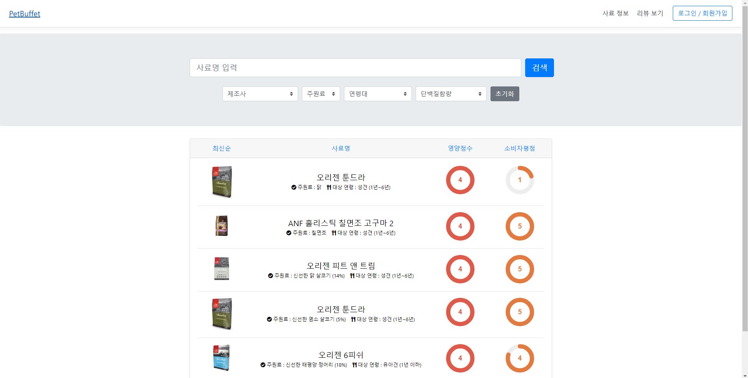Sort by 소비자평점 column header

[x=520, y=148]
